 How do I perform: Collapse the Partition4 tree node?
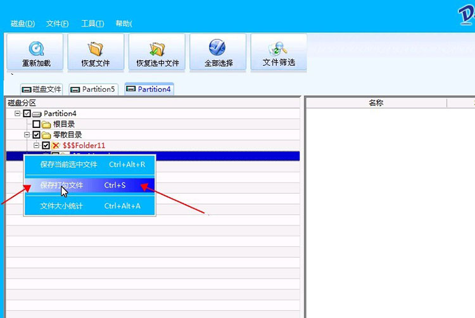[18, 113]
